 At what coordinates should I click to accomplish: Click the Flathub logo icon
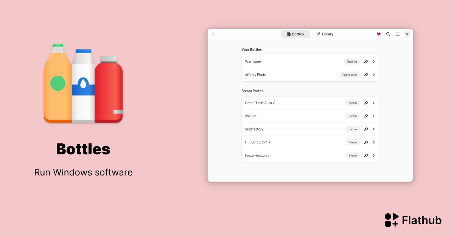(x=391, y=220)
